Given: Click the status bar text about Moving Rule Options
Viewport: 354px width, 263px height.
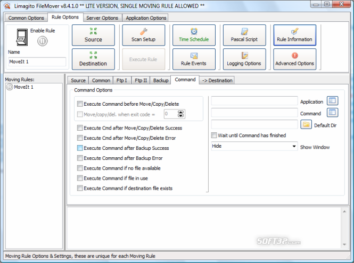Looking at the screenshot, I should (80, 256).
